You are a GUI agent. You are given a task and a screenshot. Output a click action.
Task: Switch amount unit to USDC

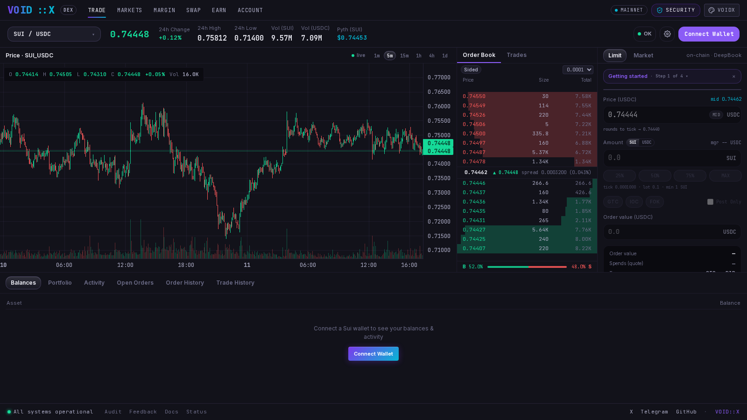(647, 142)
